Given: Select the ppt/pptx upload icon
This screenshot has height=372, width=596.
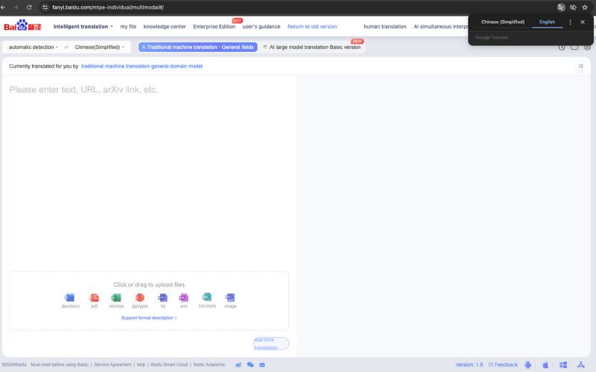Looking at the screenshot, I should 140,297.
